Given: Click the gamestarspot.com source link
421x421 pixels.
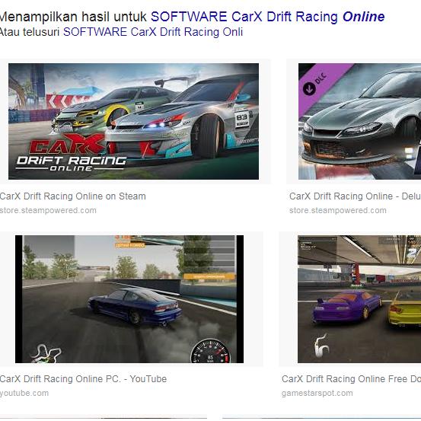Looking at the screenshot, I should pyautogui.click(x=317, y=394).
